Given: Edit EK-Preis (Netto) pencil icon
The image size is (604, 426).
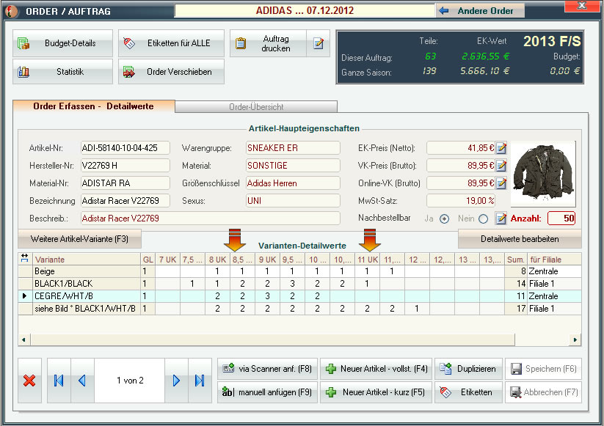Looking at the screenshot, I should (x=501, y=148).
